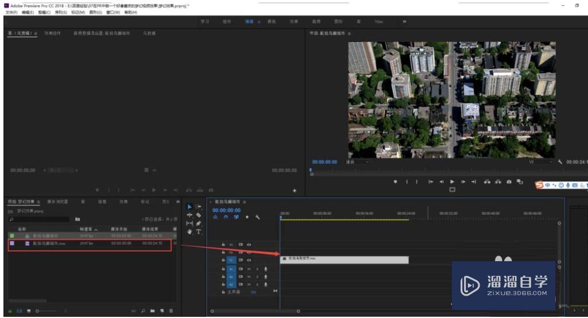Open button editor plus in Source monitor
Screen dimensions: 588x318
coord(295,191)
